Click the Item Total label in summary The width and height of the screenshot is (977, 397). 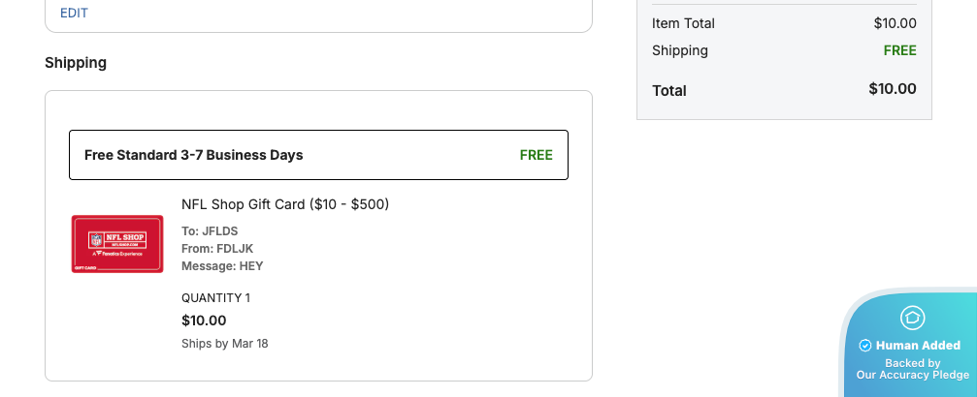coord(683,23)
